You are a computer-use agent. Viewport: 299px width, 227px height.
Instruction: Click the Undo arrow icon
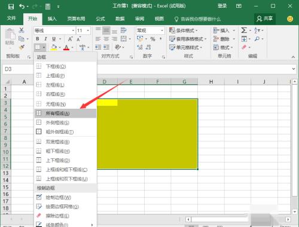tap(22, 7)
